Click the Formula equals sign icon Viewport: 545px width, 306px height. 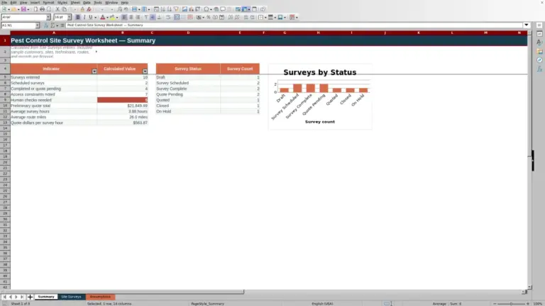click(62, 25)
